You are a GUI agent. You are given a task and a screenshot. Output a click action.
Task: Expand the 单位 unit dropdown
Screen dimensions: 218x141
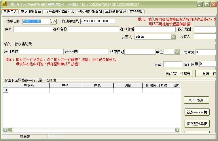click(176, 52)
